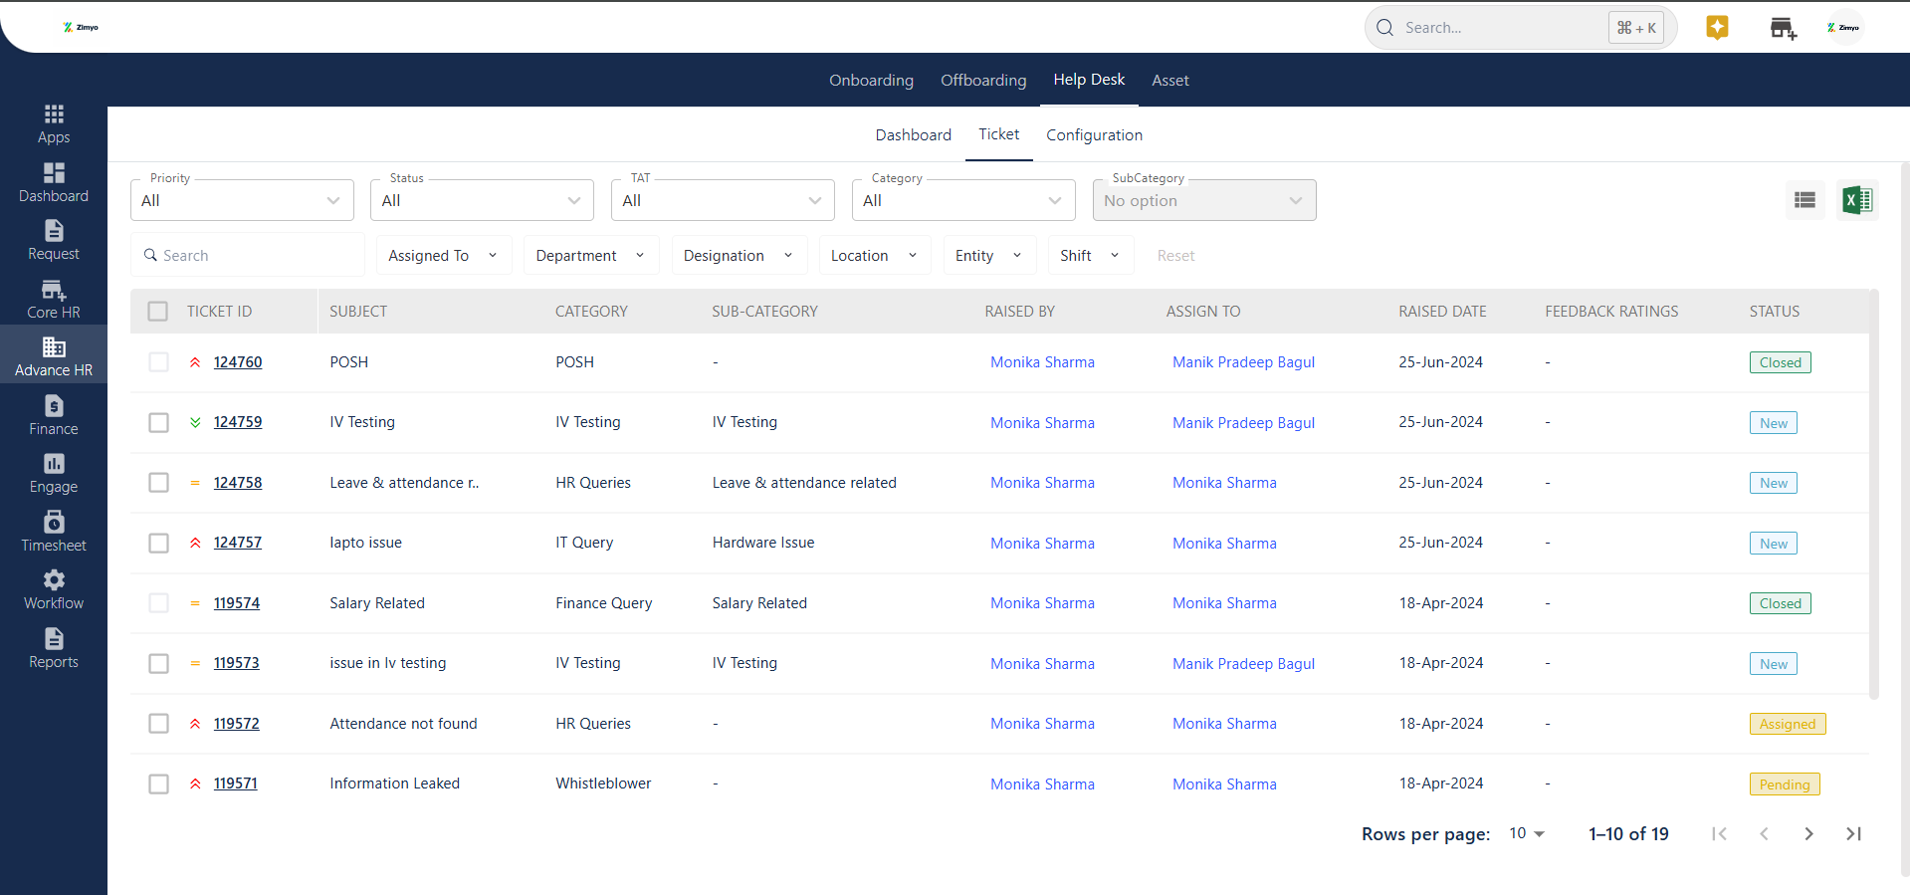Click high priority icon of ticket 119571
The width and height of the screenshot is (1910, 895).
pyautogui.click(x=195, y=783)
